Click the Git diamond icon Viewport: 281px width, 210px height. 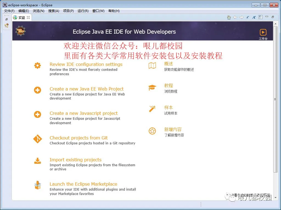coord(37,139)
